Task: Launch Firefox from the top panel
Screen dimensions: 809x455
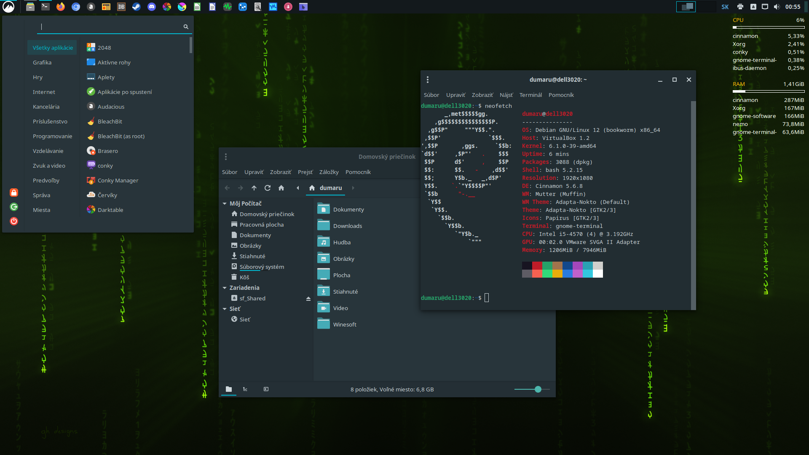Action: 61,7
